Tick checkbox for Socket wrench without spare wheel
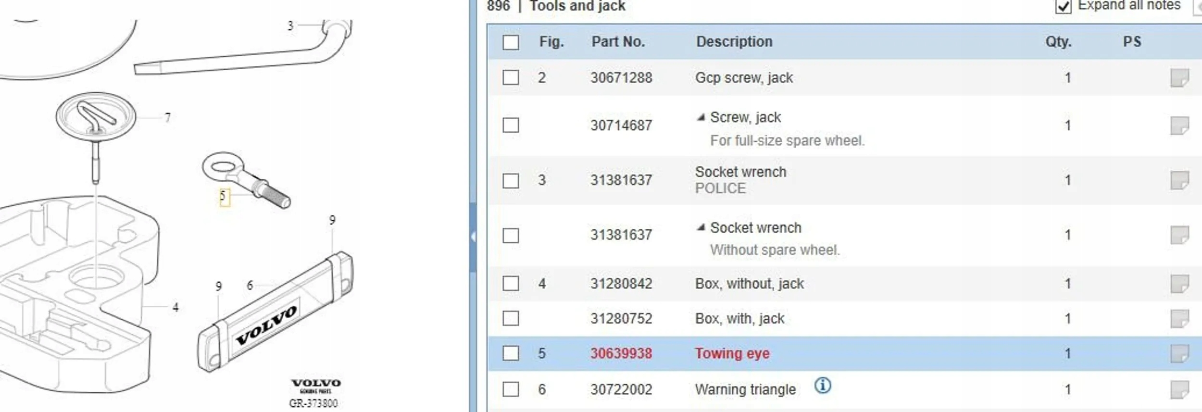The height and width of the screenshot is (412, 1202). (511, 236)
